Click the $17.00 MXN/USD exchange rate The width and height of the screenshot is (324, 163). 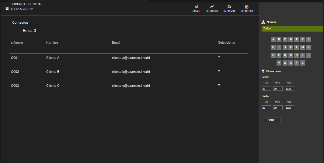22,9
